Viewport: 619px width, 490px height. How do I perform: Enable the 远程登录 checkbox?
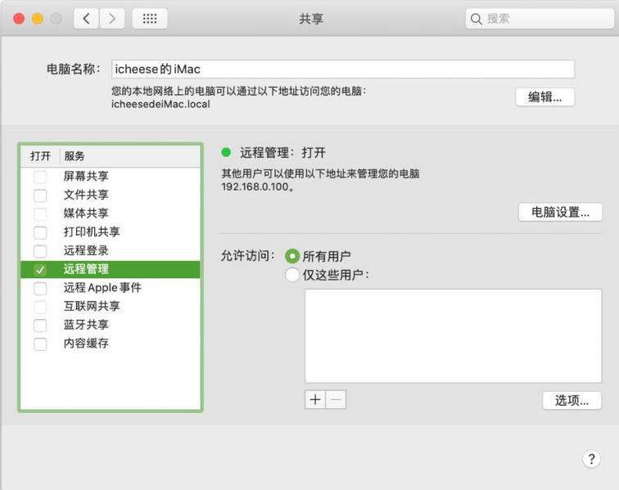click(x=40, y=251)
